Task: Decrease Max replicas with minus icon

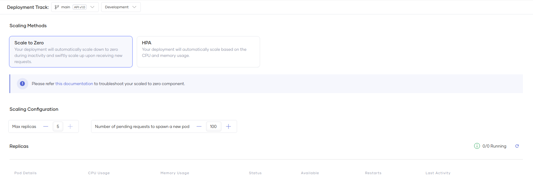Action: click(x=46, y=126)
